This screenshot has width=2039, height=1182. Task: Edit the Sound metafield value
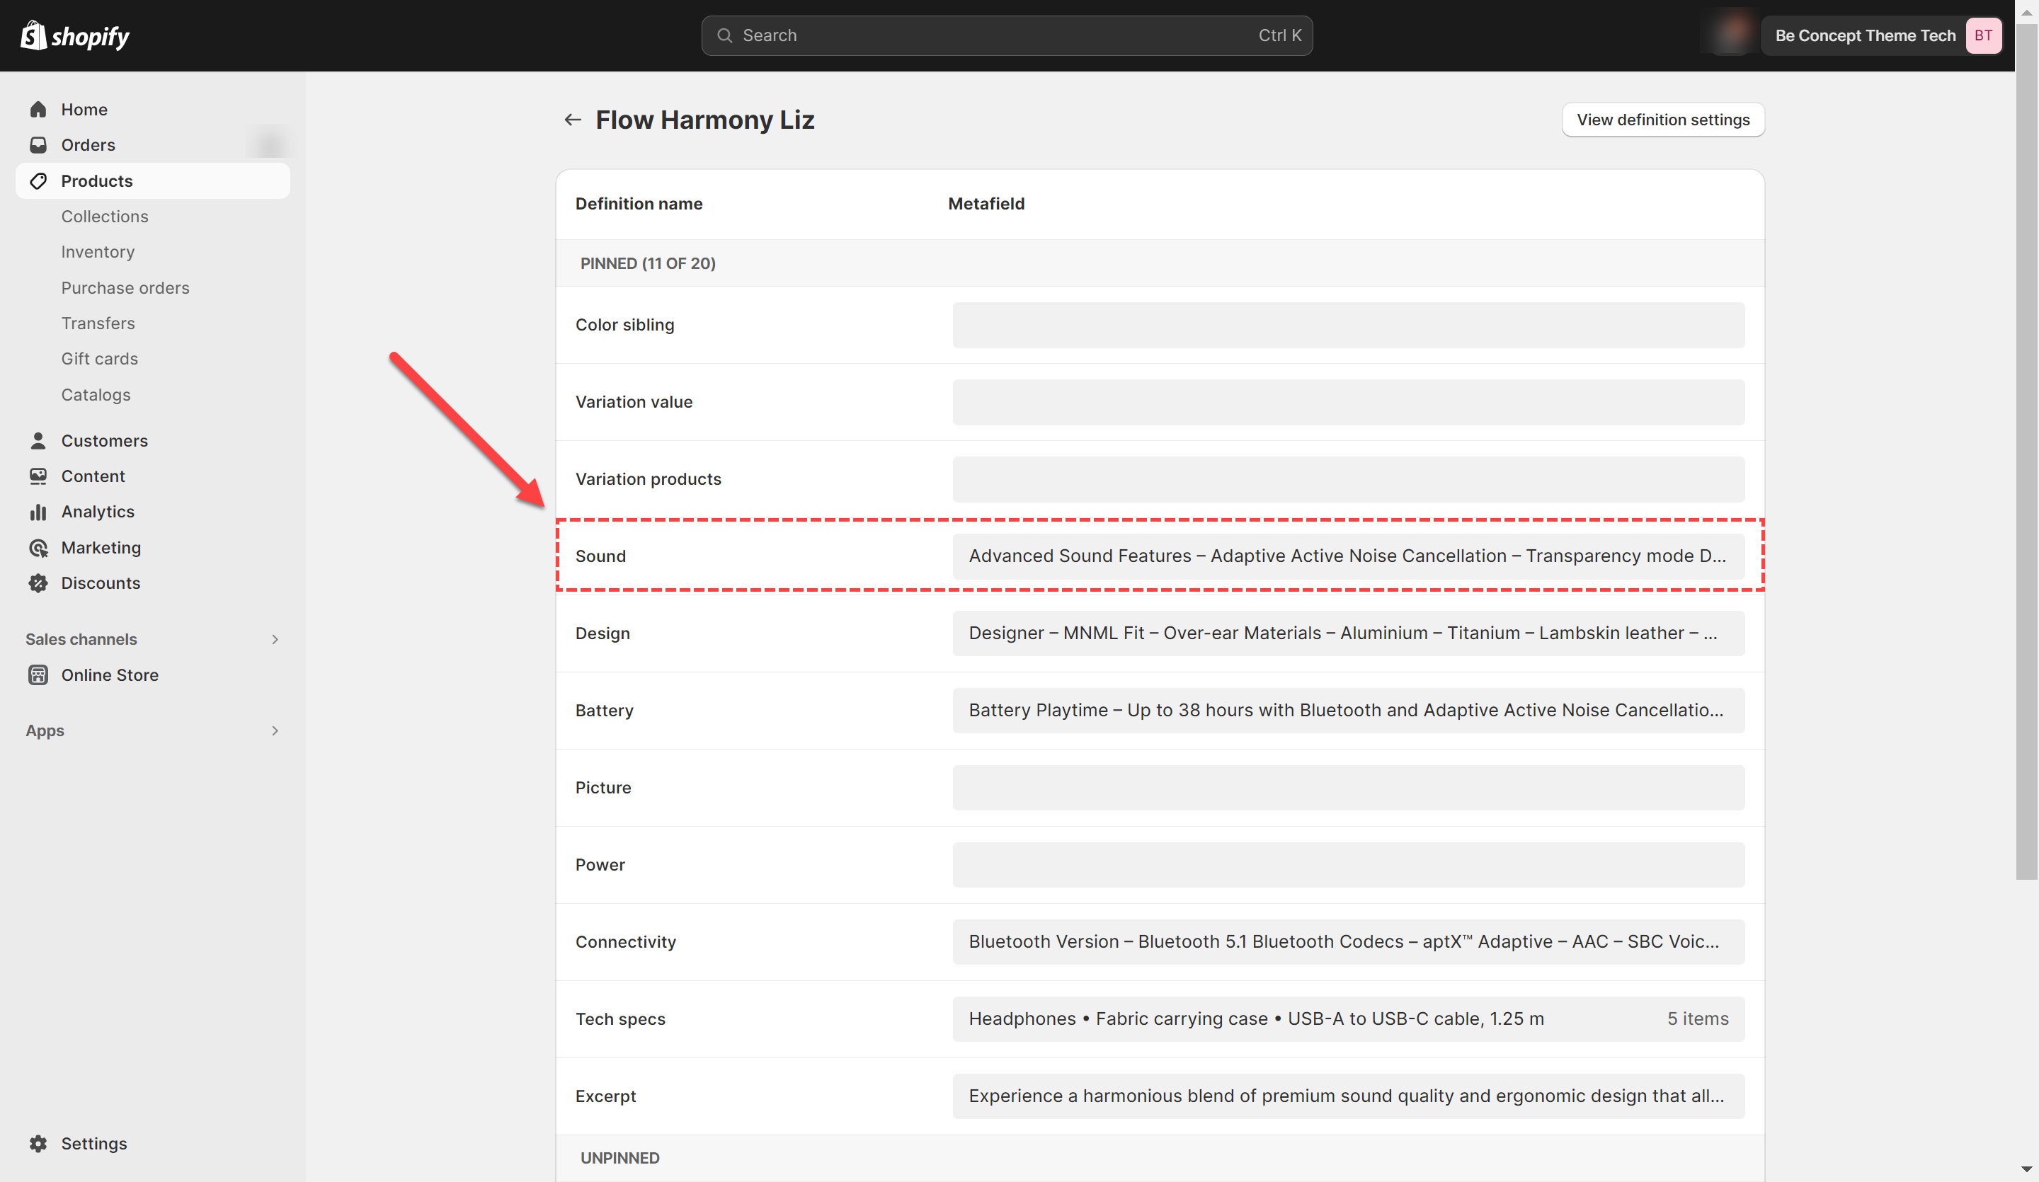(x=1348, y=556)
